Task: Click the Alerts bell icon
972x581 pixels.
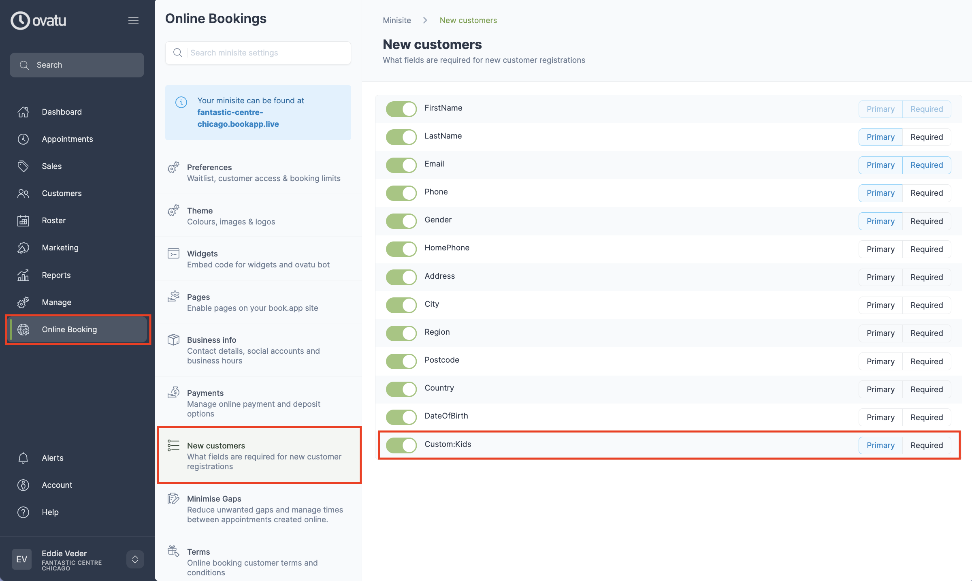Action: 23,458
